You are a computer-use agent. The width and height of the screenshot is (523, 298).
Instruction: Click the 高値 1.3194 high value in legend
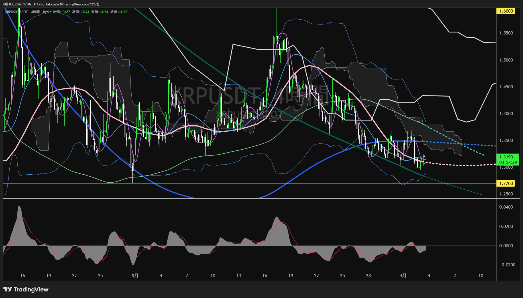[x=81, y=12]
